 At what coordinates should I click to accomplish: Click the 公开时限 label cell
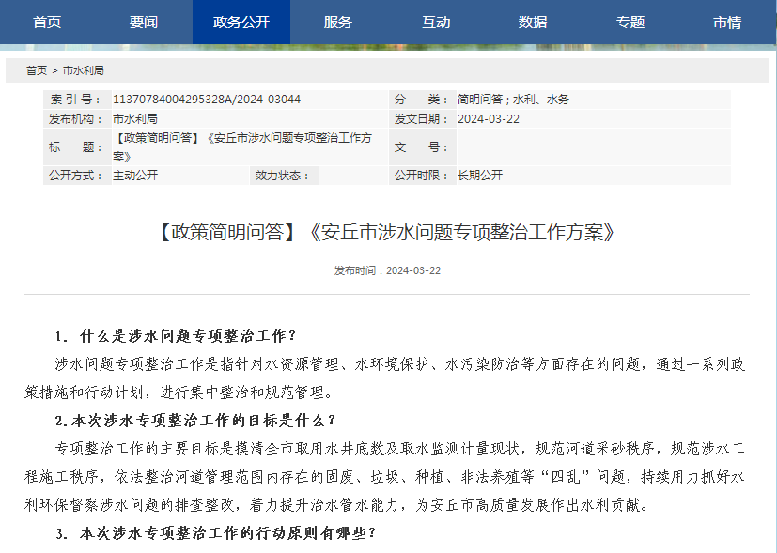point(422,176)
